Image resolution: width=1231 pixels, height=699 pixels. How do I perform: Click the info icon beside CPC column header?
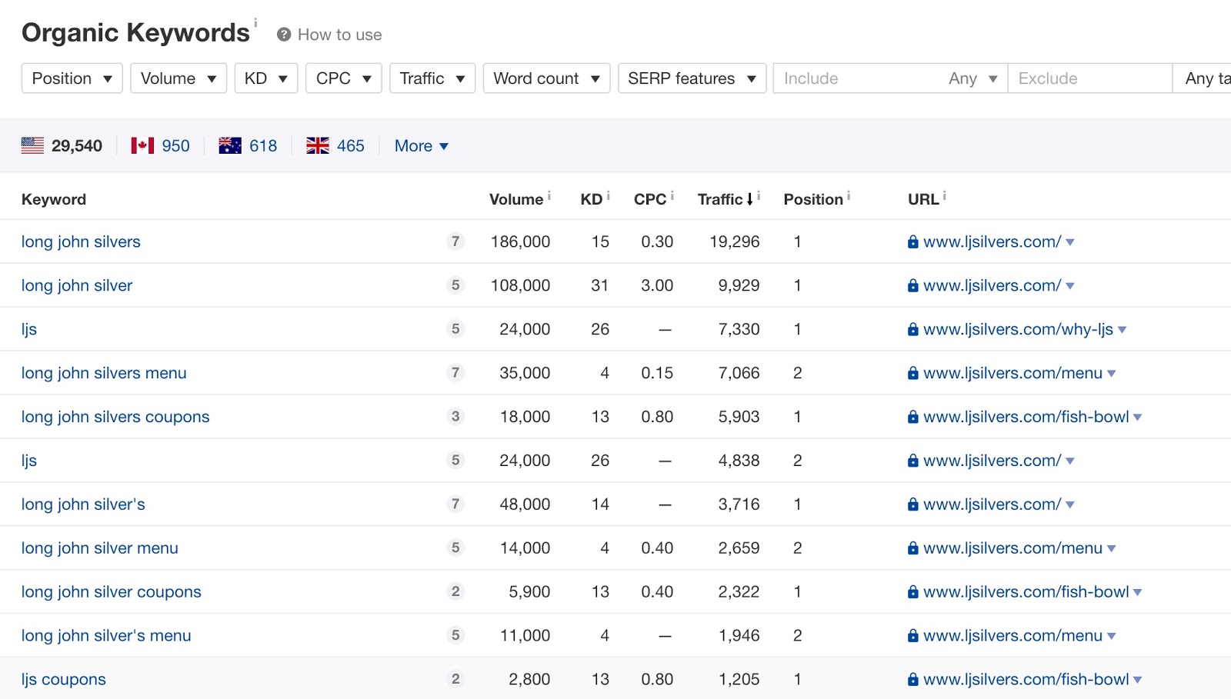click(672, 196)
